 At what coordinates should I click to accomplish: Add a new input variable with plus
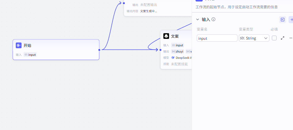pos(291,20)
